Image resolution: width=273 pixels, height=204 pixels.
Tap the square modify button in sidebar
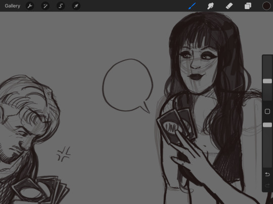pos(267,111)
